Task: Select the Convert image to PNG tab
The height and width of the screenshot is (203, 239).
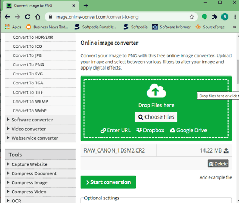Action: point(41,6)
